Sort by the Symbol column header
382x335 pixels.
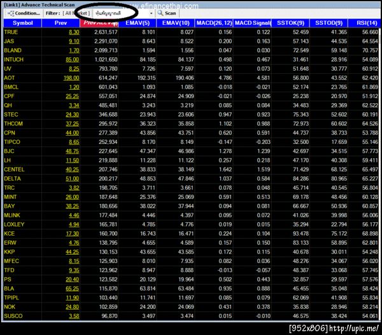coord(23,23)
